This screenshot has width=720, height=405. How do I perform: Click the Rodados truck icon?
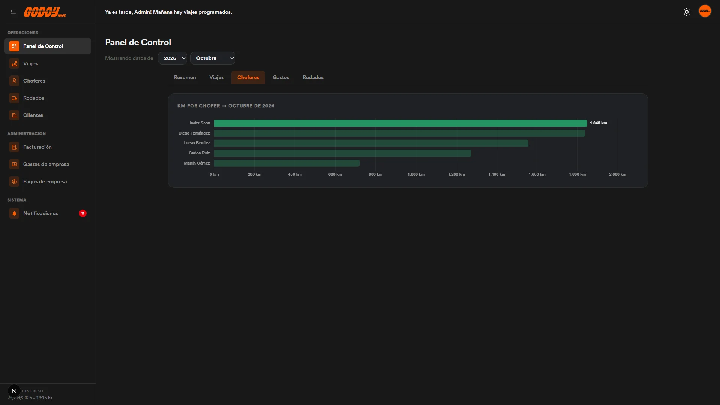(x=14, y=98)
